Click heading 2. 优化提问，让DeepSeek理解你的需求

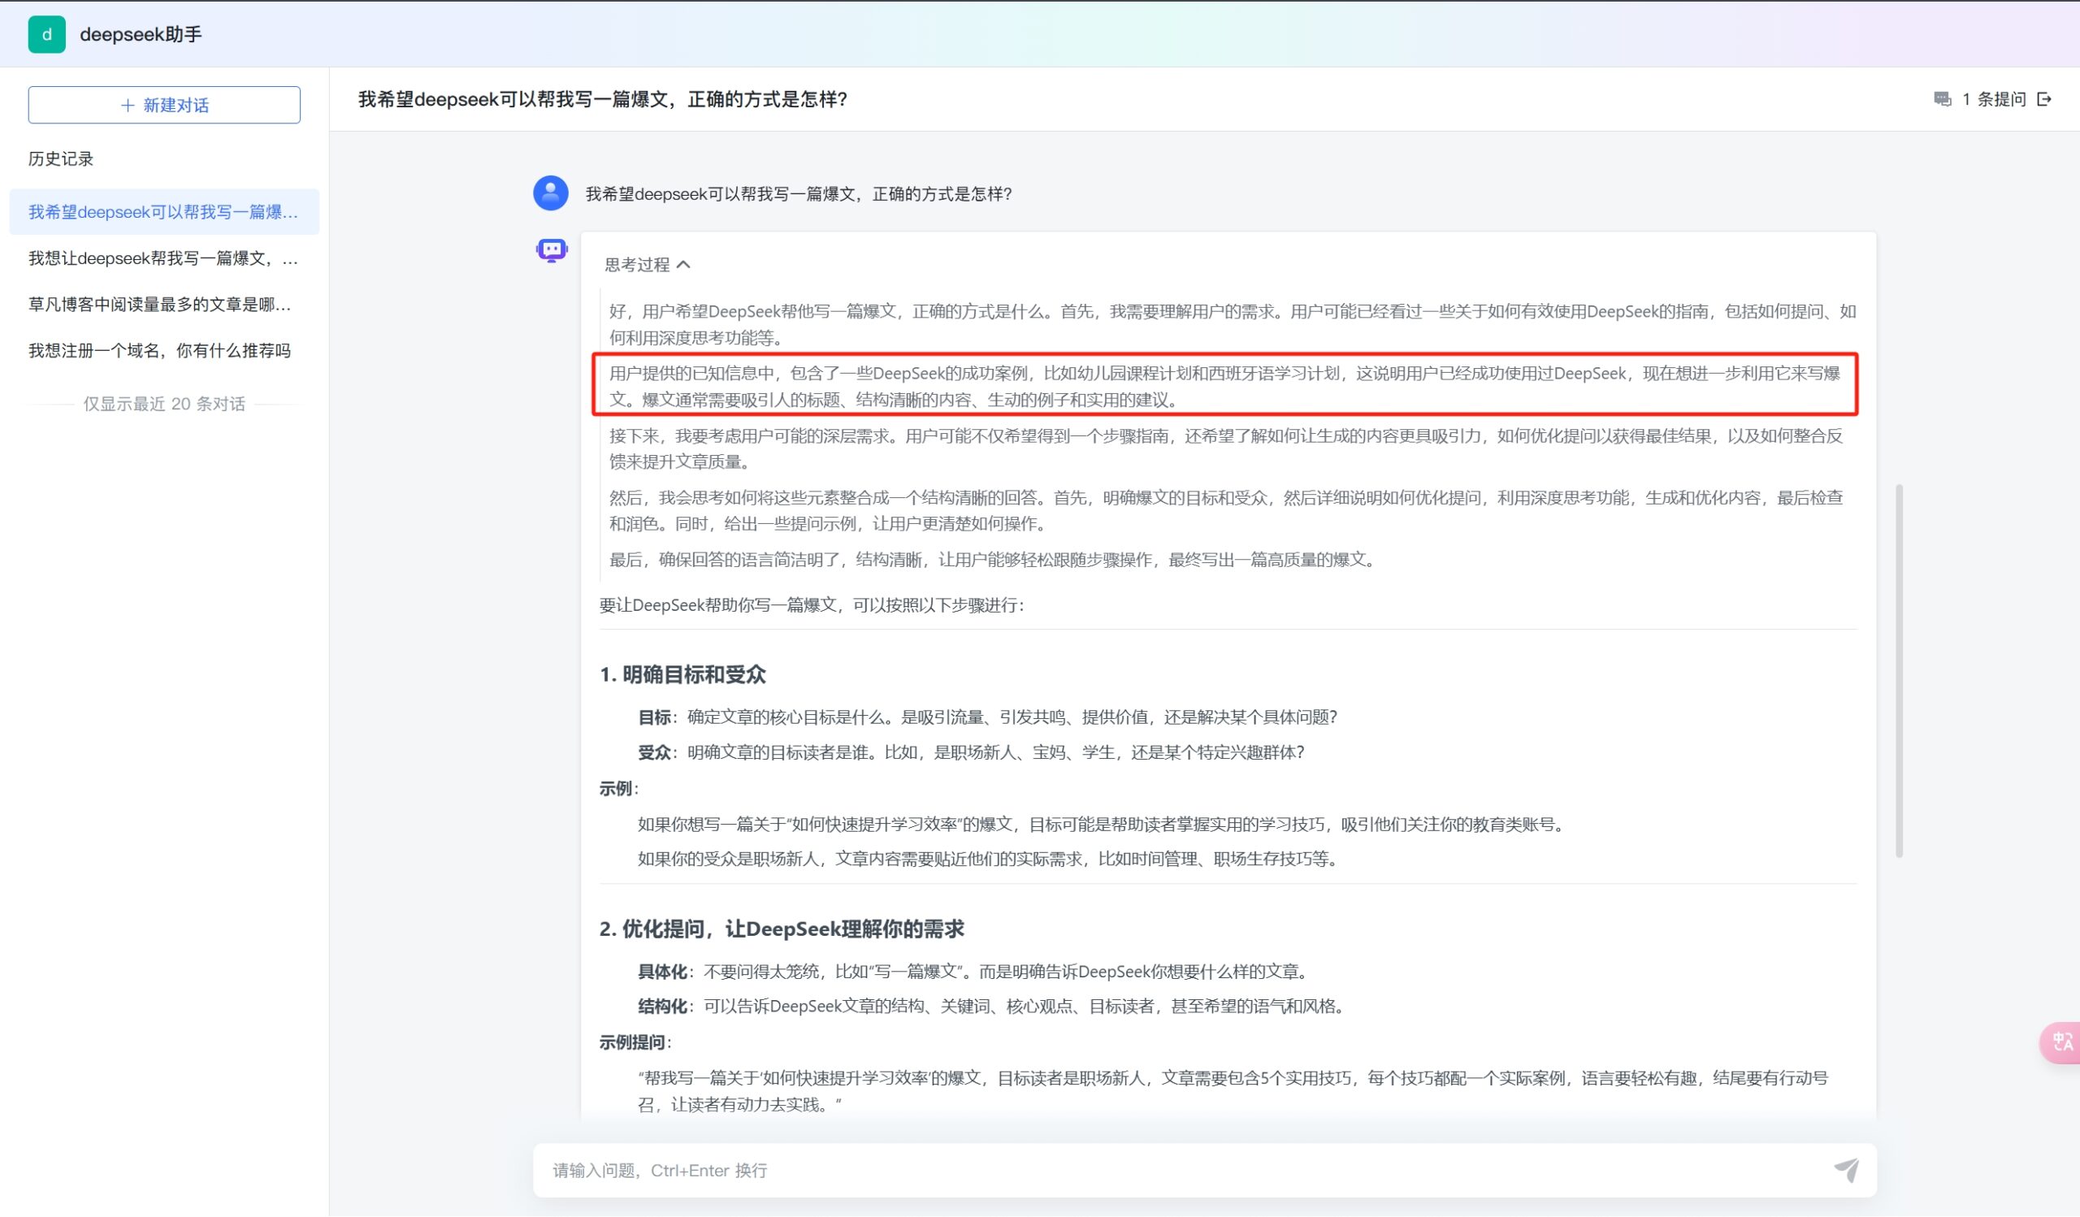pos(782,930)
